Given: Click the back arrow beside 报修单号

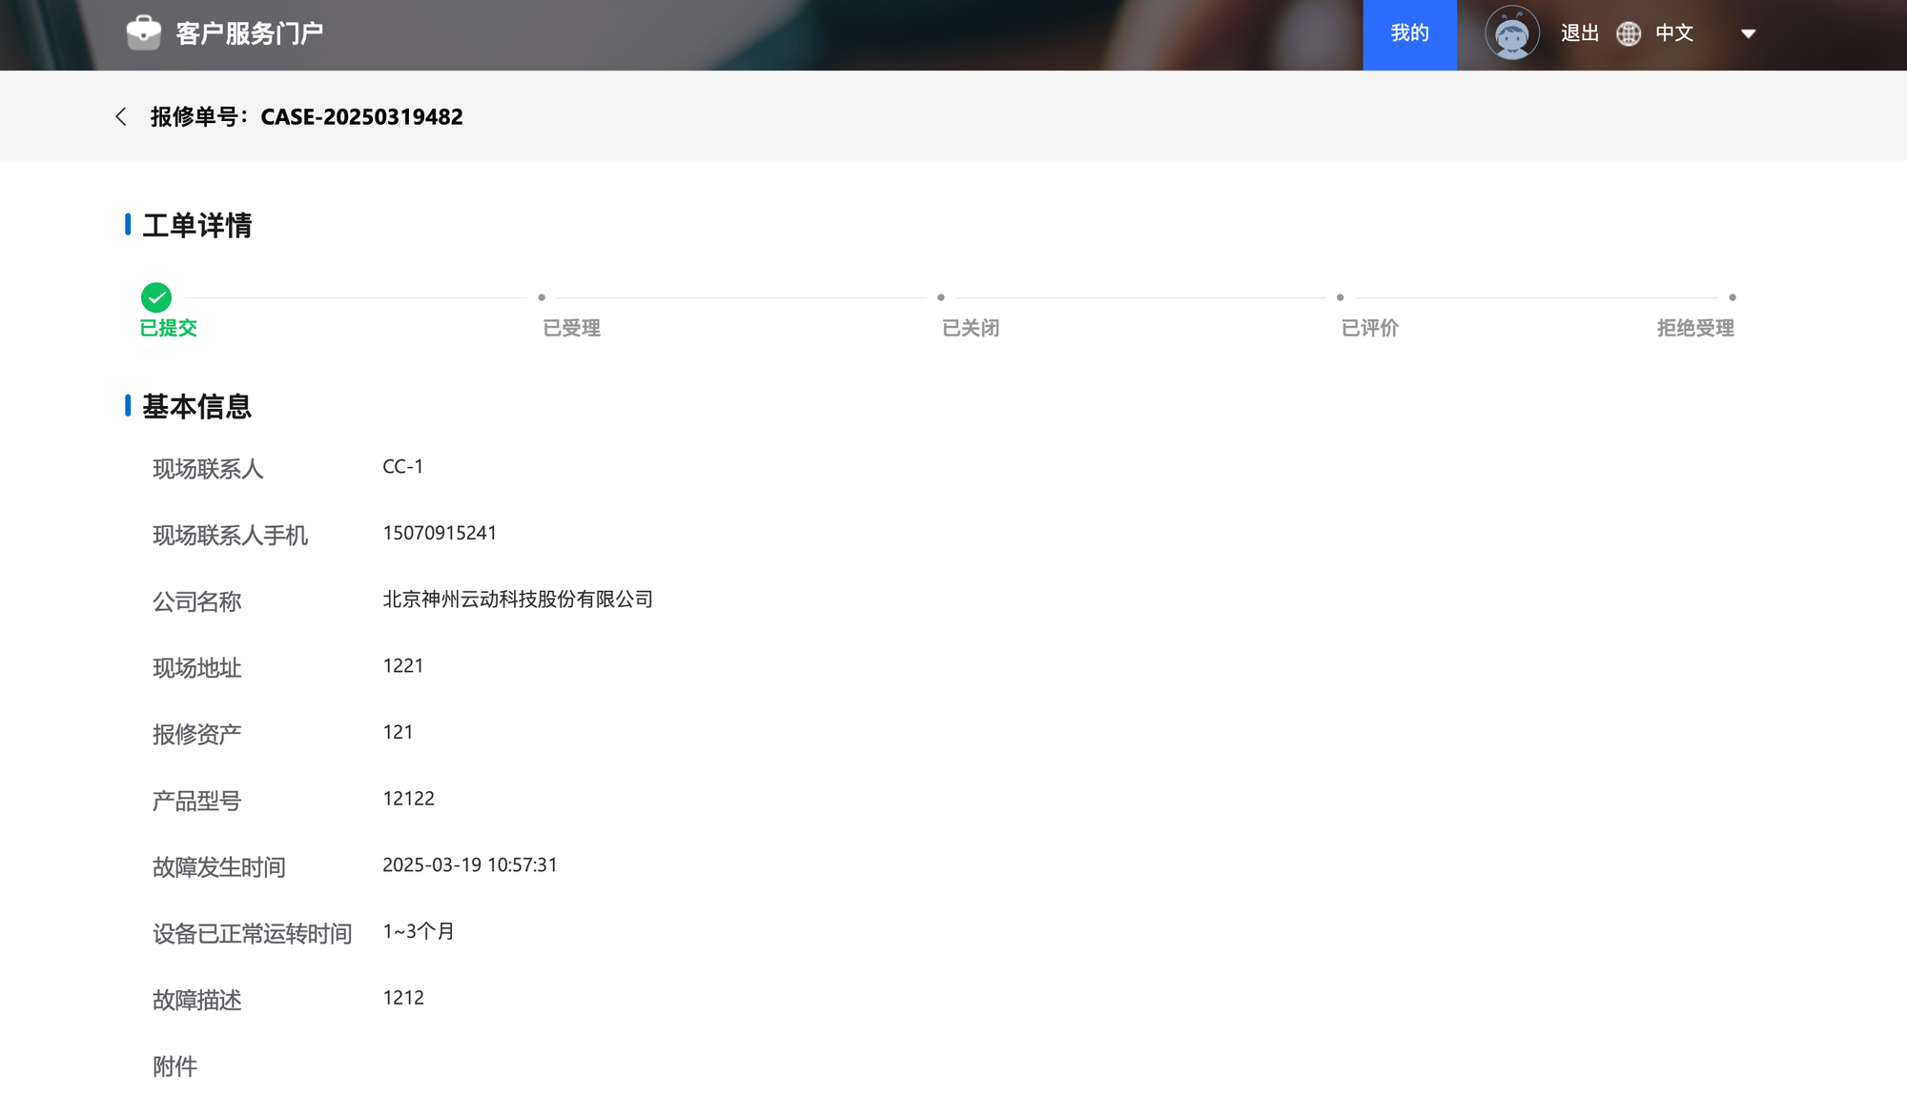Looking at the screenshot, I should (121, 116).
